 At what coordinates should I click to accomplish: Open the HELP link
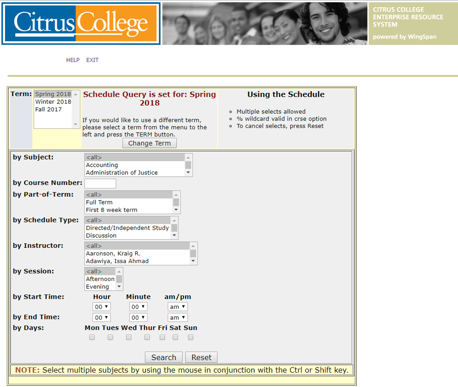tap(72, 60)
